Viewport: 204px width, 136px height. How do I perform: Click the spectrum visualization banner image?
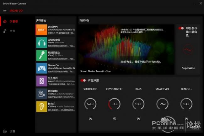pos(126,49)
